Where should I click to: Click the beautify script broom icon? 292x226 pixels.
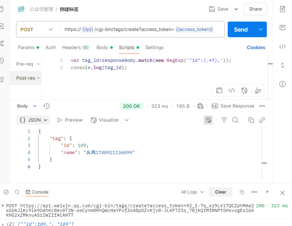pyautogui.click(x=258, y=90)
